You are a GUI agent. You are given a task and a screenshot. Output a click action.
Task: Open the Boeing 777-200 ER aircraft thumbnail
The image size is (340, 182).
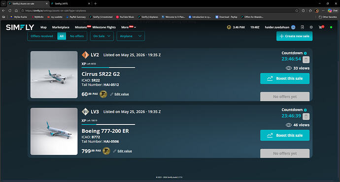click(x=54, y=131)
